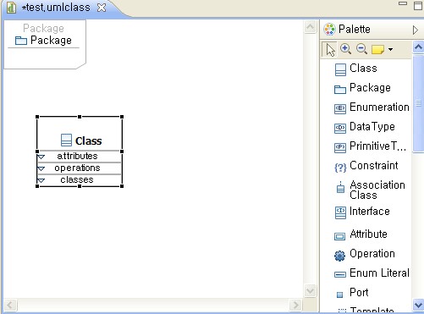This screenshot has height=314, width=424.
Task: Collapse the attributes compartment triangle
Action: 41,157
